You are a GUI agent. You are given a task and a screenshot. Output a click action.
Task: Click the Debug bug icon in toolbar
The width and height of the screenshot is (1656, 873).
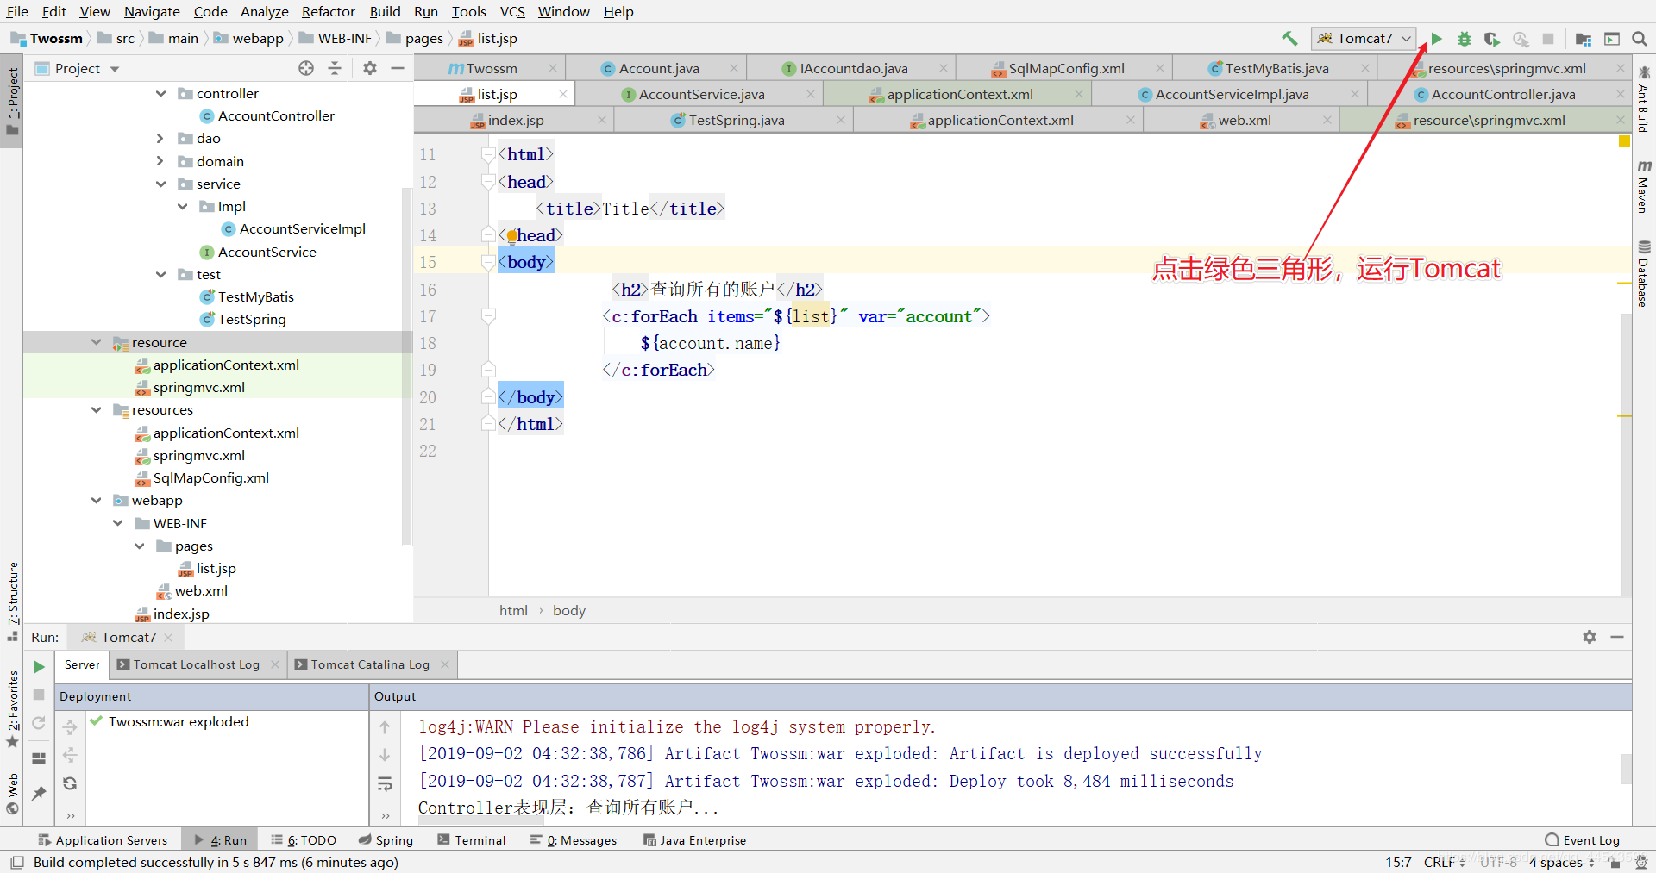(1464, 39)
